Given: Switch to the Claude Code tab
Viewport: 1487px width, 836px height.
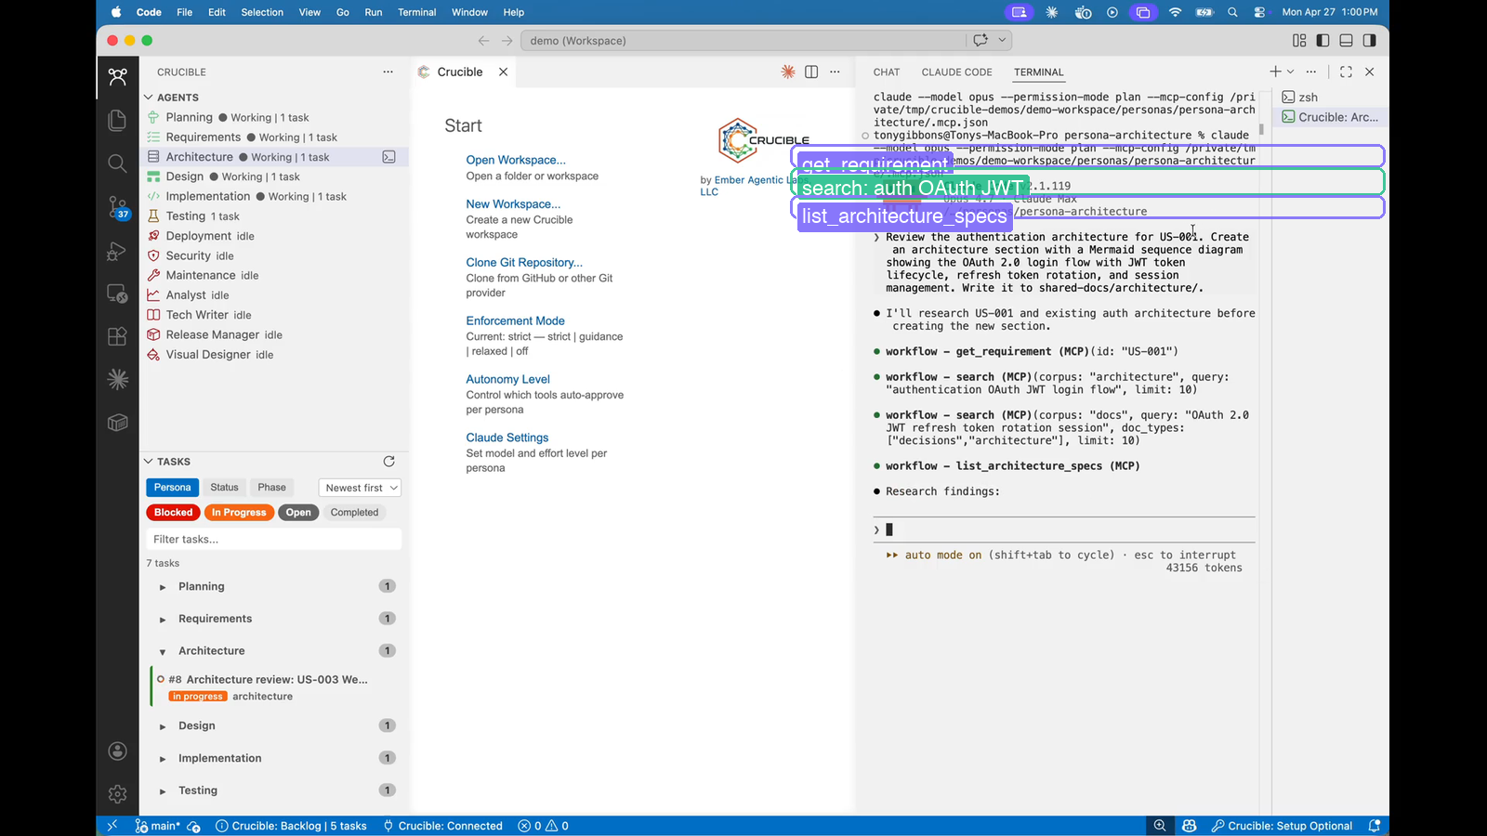Looking at the screenshot, I should 956,72.
